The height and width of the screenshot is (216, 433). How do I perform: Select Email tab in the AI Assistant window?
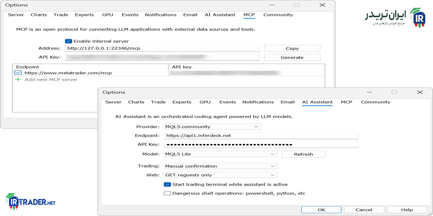(x=288, y=102)
